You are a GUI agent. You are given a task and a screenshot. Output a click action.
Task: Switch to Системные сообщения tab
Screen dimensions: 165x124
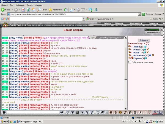(110, 38)
